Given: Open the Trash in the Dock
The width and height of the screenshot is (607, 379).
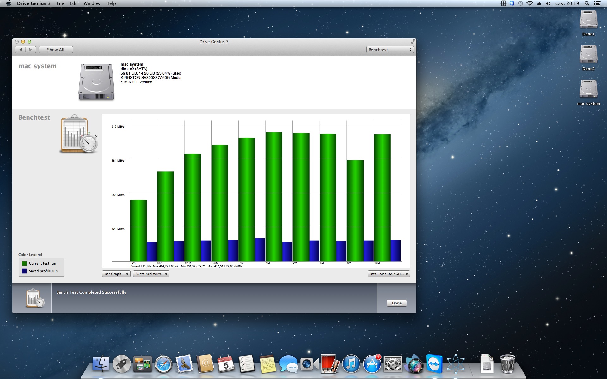Looking at the screenshot, I should click(507, 364).
